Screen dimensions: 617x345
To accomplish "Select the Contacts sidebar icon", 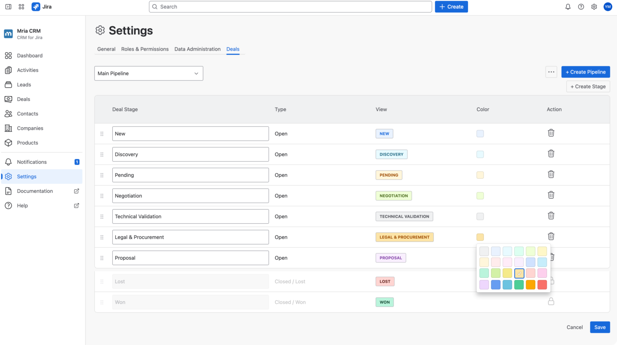I will [8, 114].
